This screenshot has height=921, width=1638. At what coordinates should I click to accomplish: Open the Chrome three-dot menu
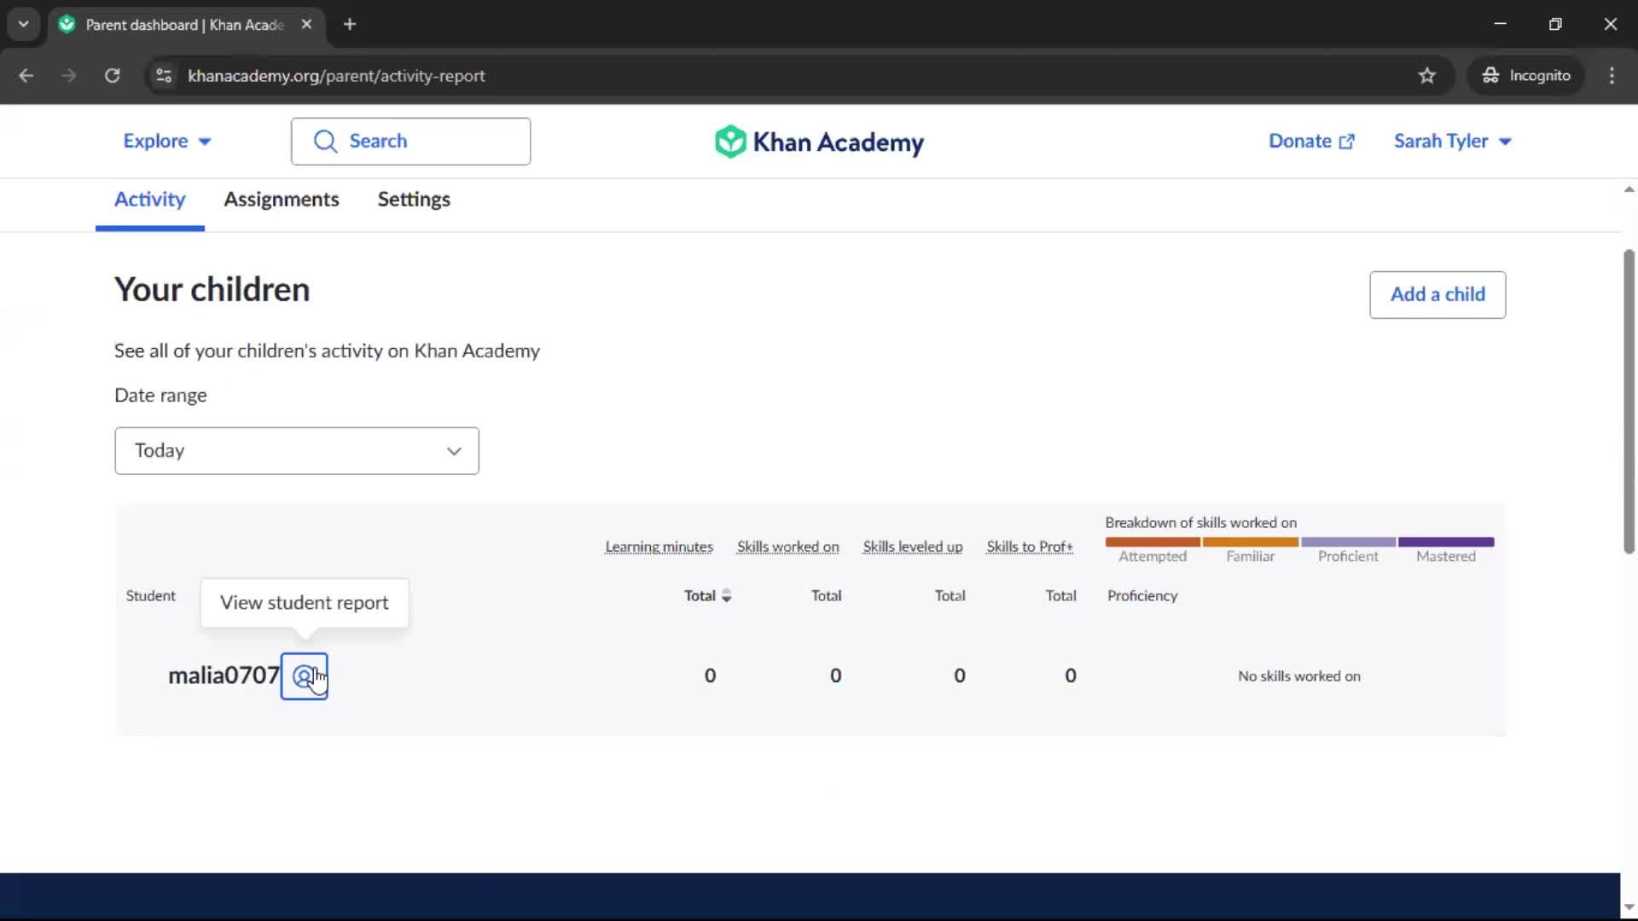pos(1612,76)
